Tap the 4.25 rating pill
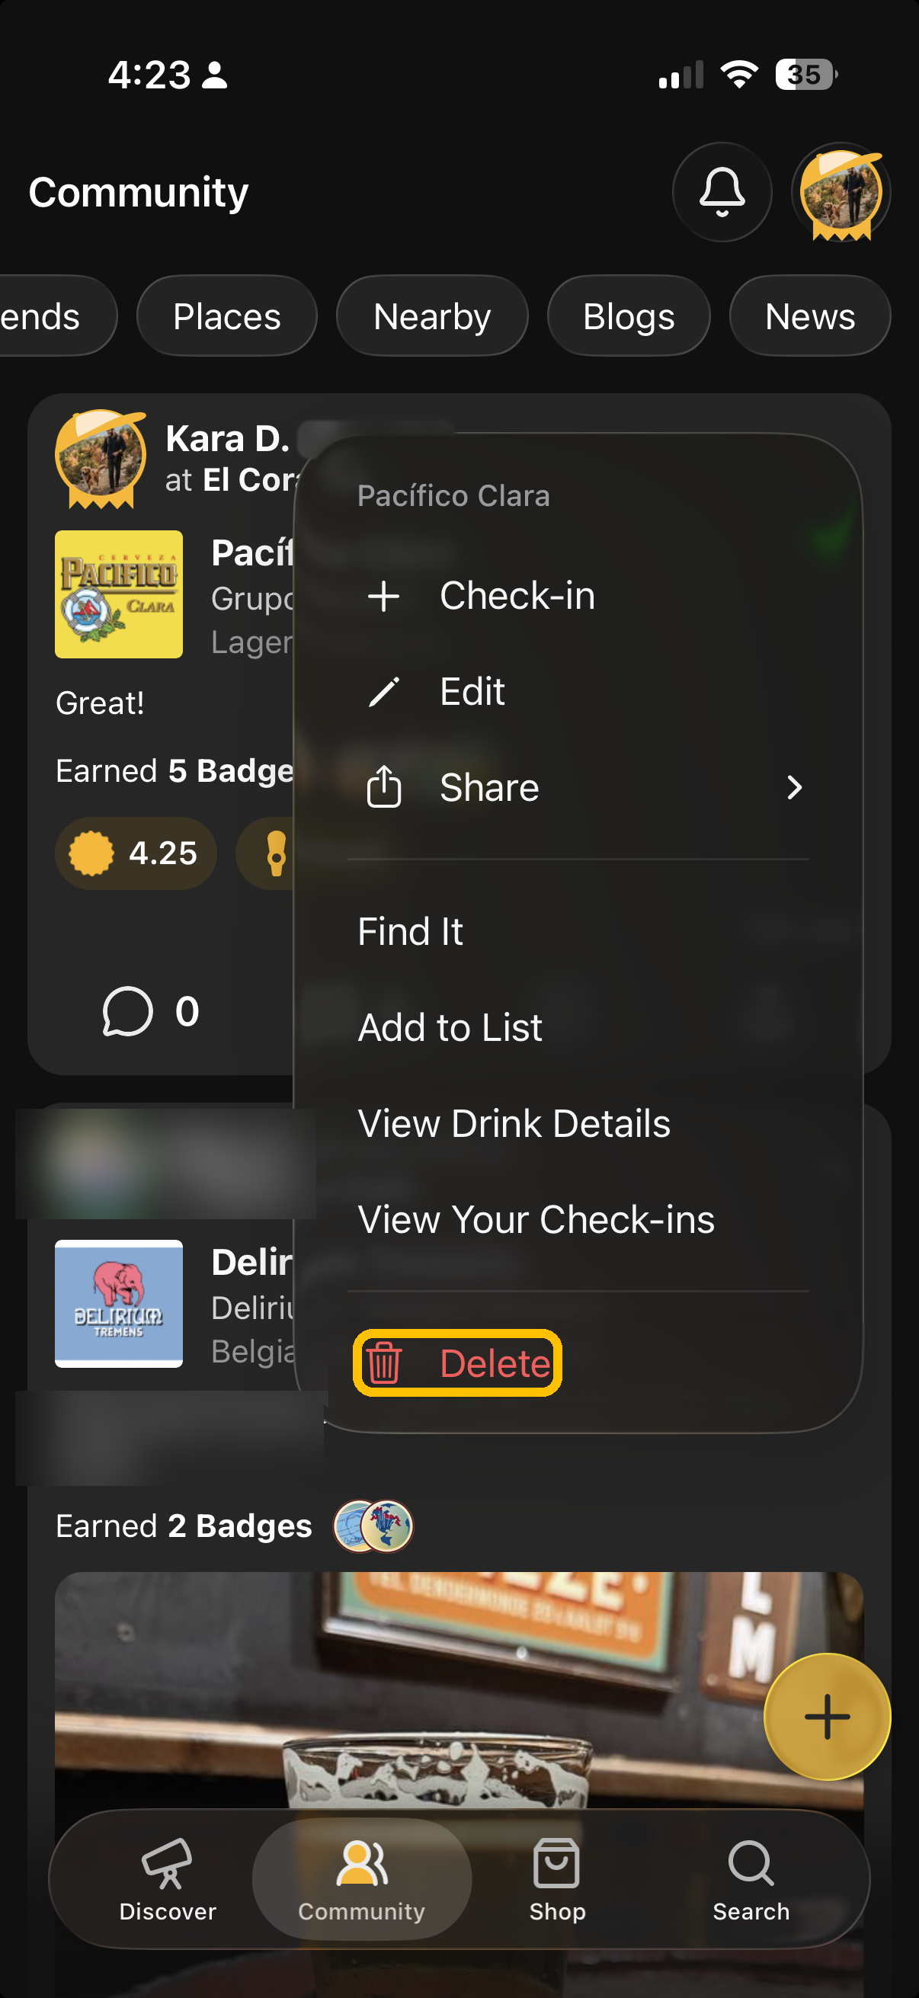Image resolution: width=919 pixels, height=1998 pixels. 136,853
